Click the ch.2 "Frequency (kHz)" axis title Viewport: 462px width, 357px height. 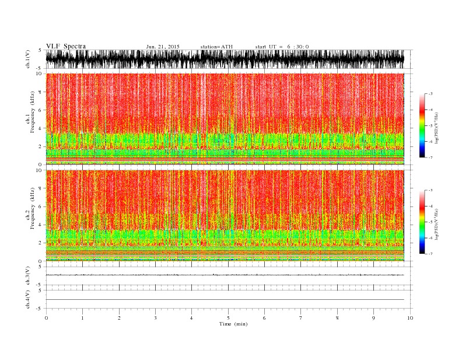coord(32,208)
